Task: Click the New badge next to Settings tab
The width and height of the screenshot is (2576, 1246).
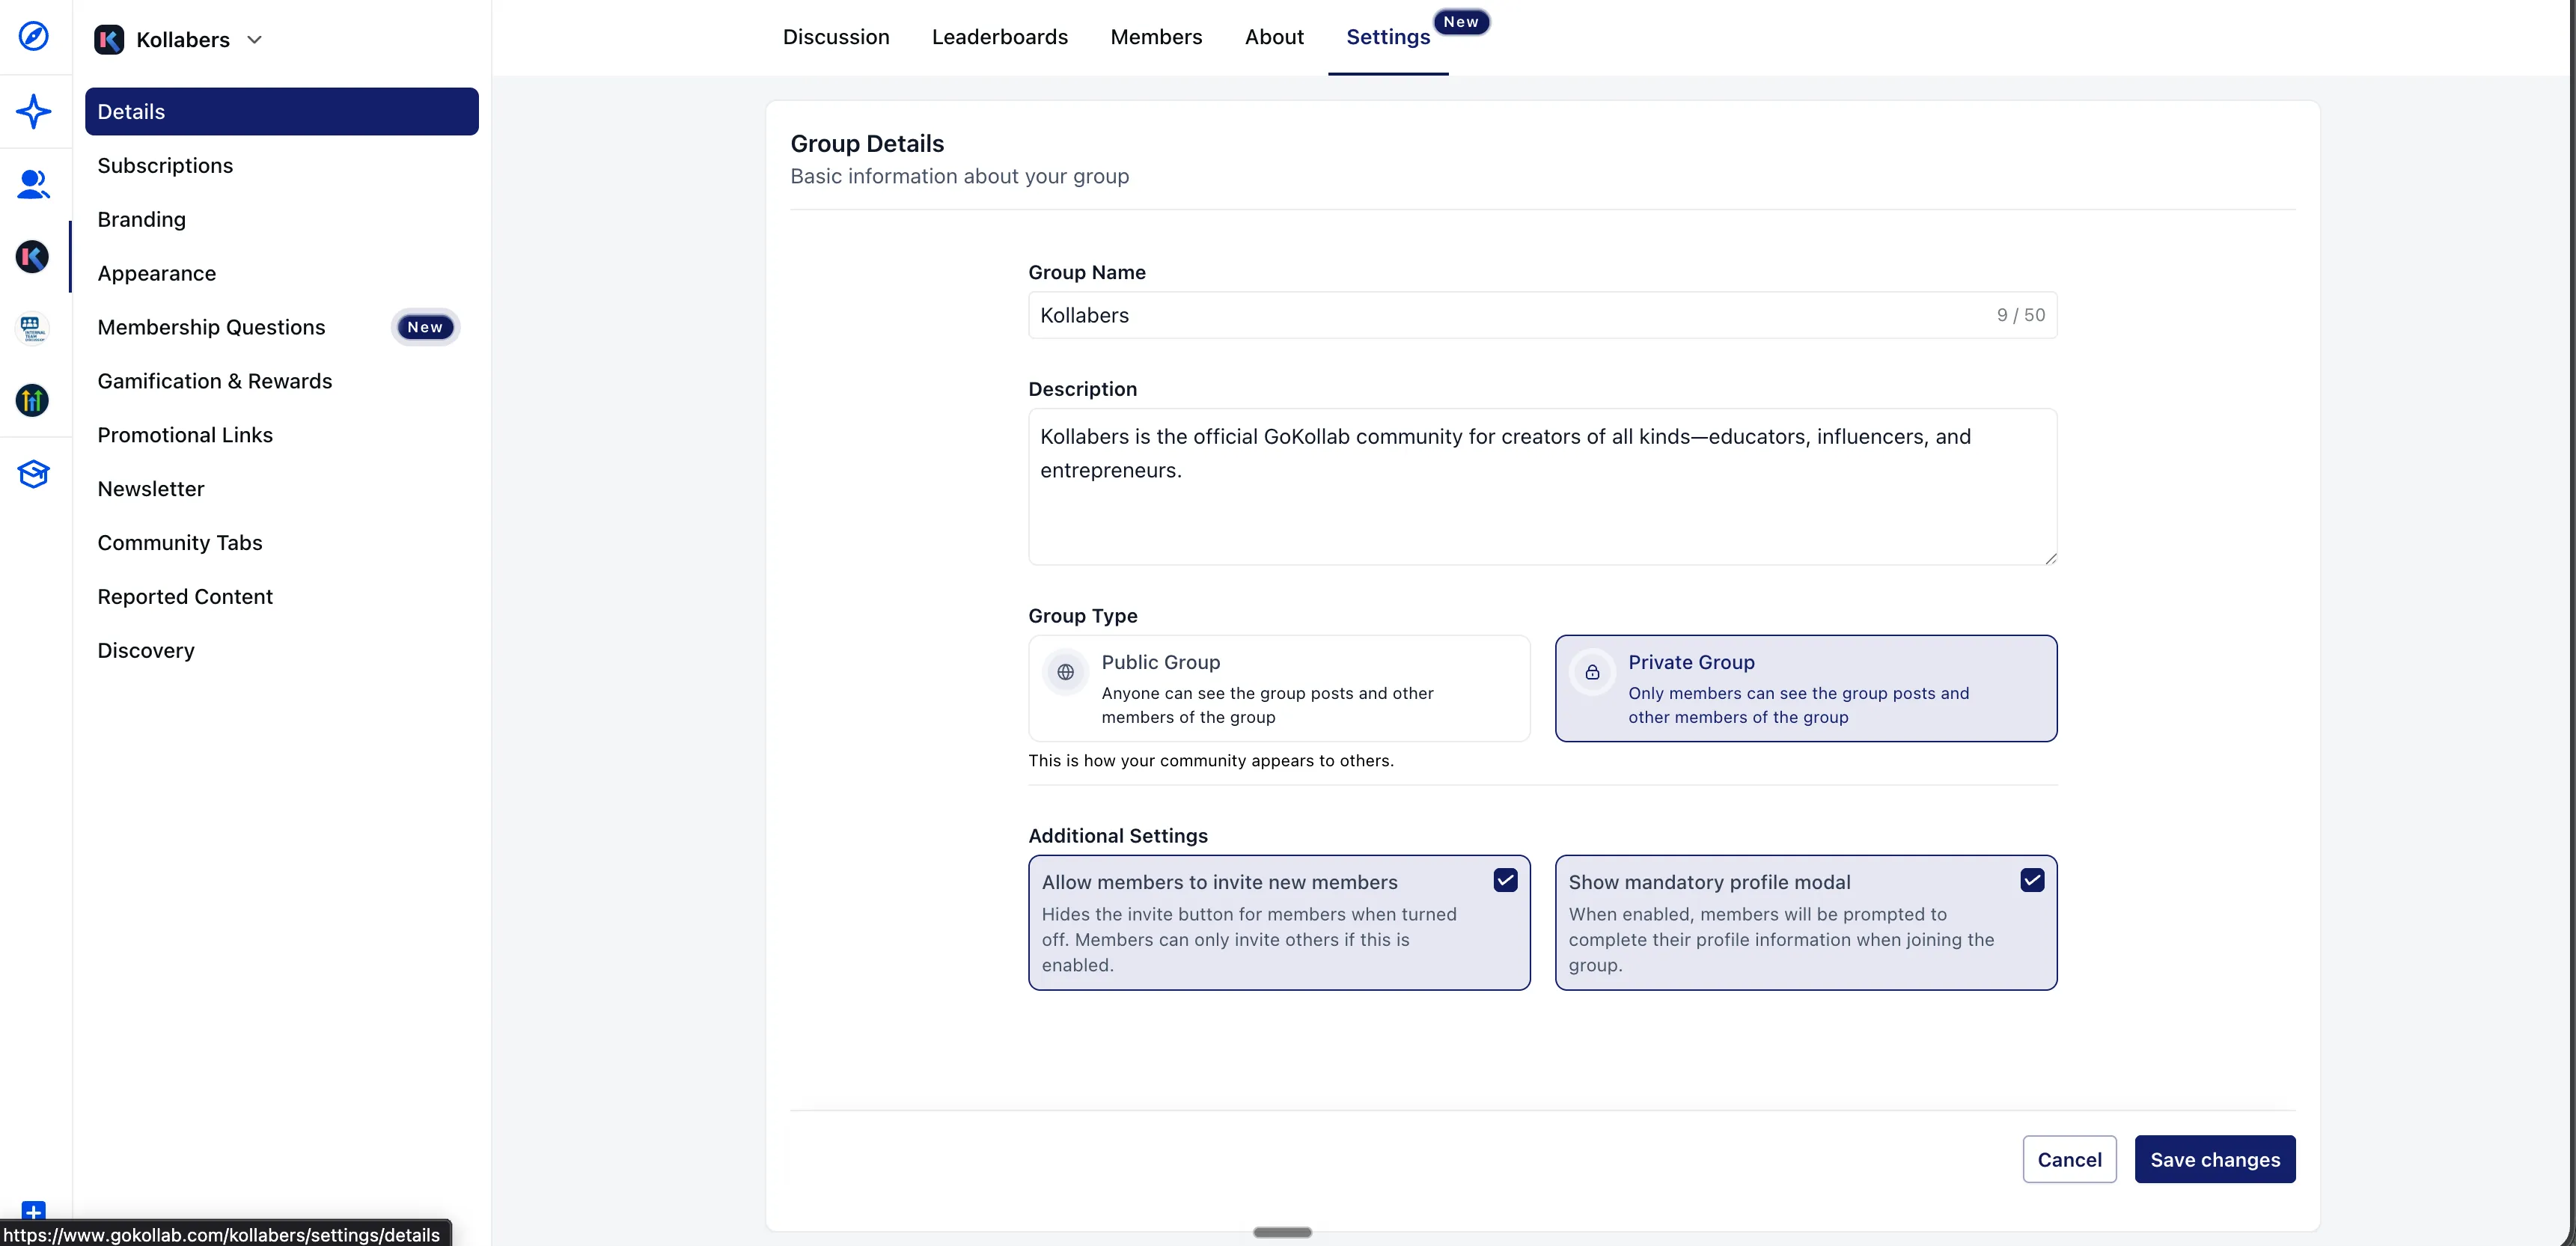Action: [x=1461, y=22]
